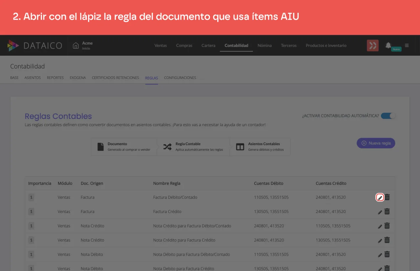This screenshot has width=420, height=271.
Task: Open the Compras menu
Action: tap(184, 46)
